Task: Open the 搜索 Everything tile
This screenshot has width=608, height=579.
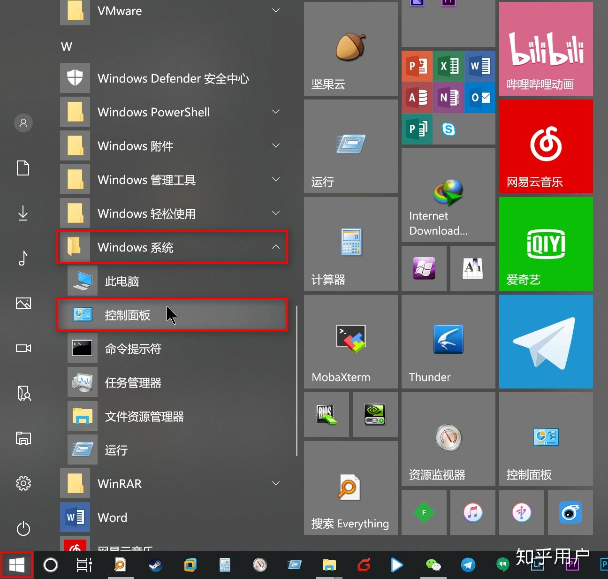Action: pos(350,488)
